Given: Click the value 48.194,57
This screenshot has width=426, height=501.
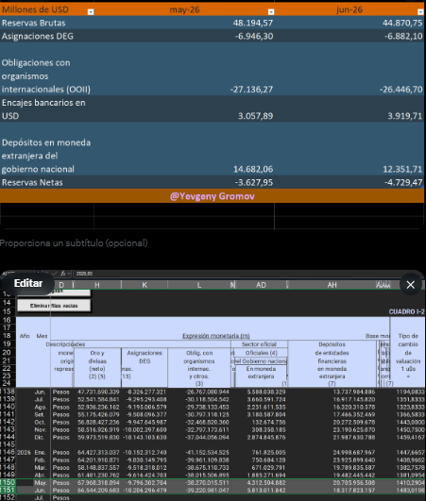Looking at the screenshot, I should click(x=253, y=23).
